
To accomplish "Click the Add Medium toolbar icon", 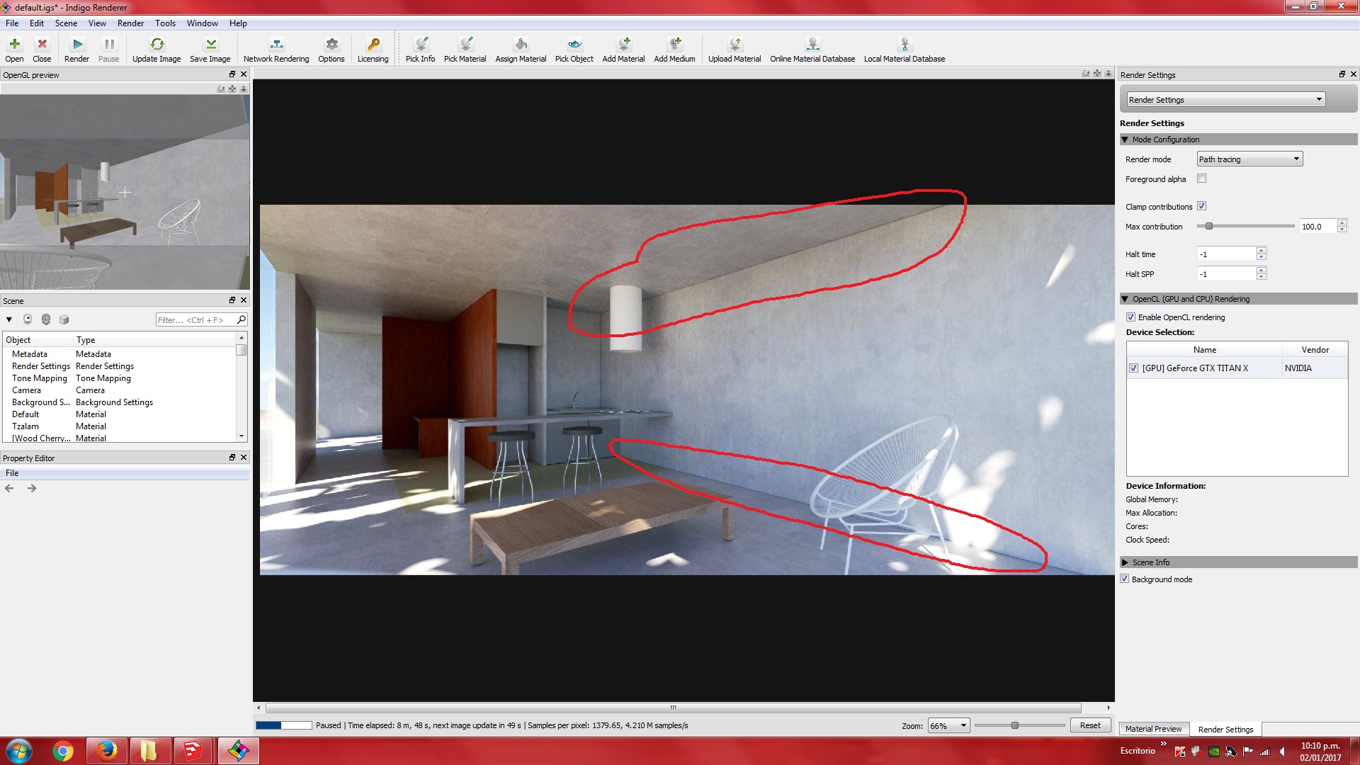I will pyautogui.click(x=674, y=45).
